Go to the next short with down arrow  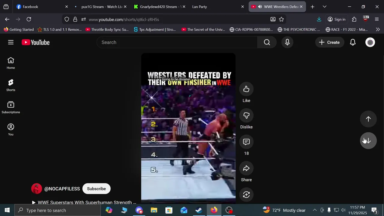(x=368, y=140)
